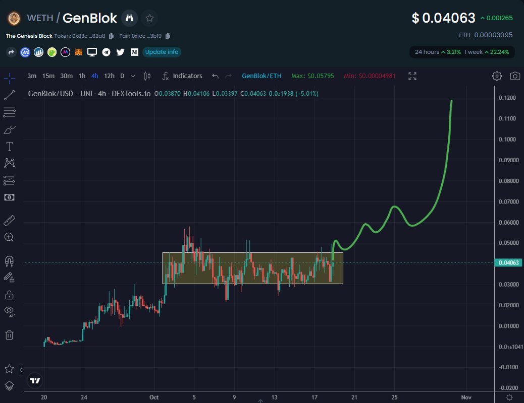The image size is (524, 403).
Task: Click the WETH token logo
Action: [x=14, y=18]
